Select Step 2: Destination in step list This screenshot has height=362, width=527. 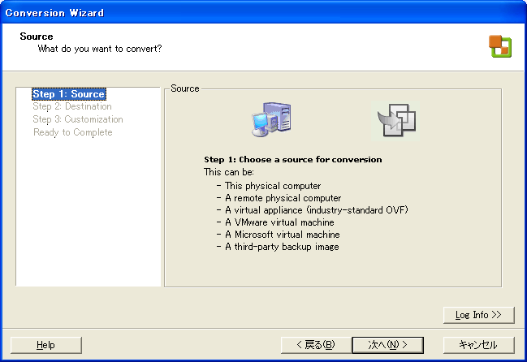click(72, 106)
